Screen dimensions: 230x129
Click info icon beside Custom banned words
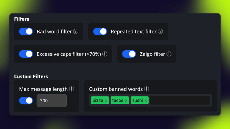[x=147, y=89]
